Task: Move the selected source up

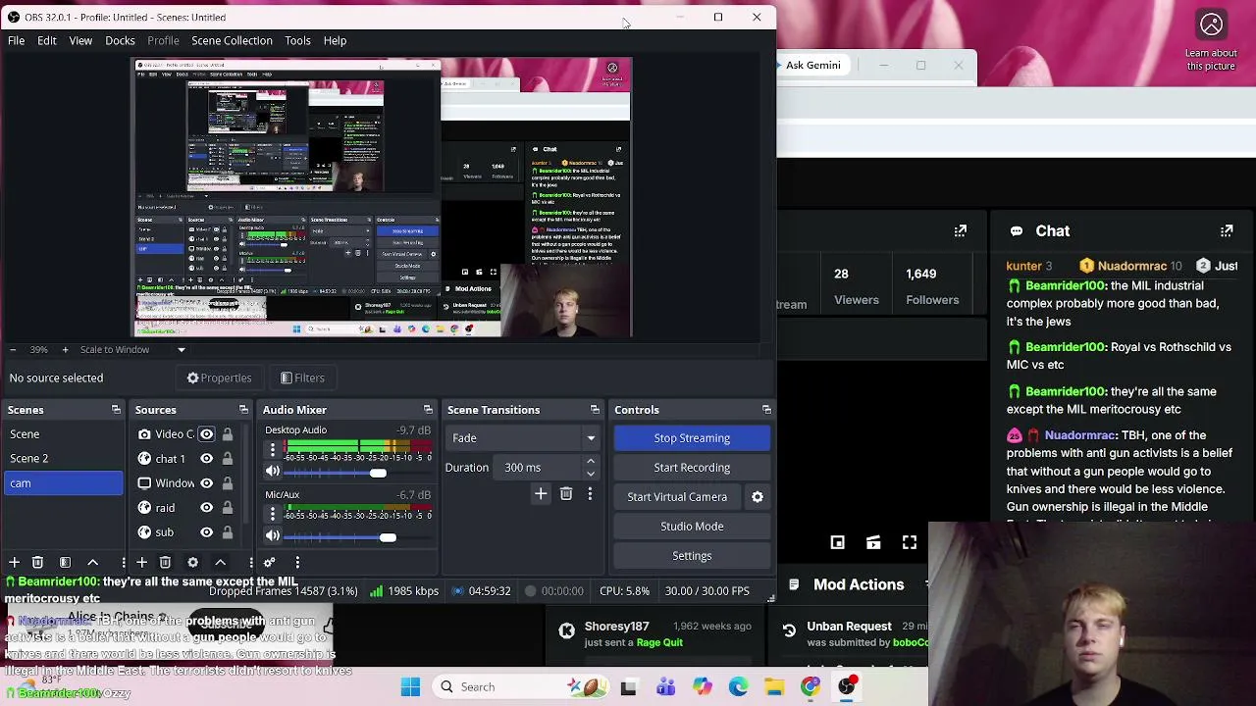Action: pyautogui.click(x=220, y=562)
